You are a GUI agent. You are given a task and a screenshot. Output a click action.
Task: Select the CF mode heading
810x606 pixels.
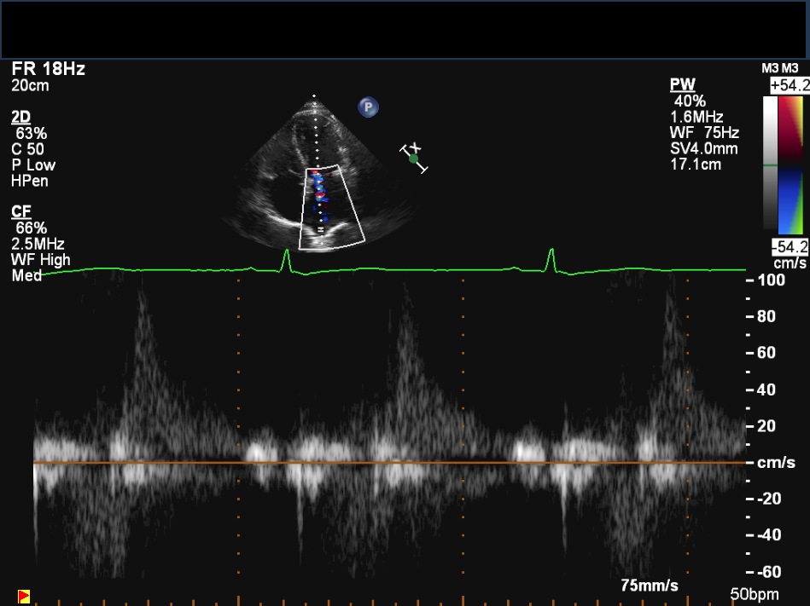pyautogui.click(x=21, y=211)
